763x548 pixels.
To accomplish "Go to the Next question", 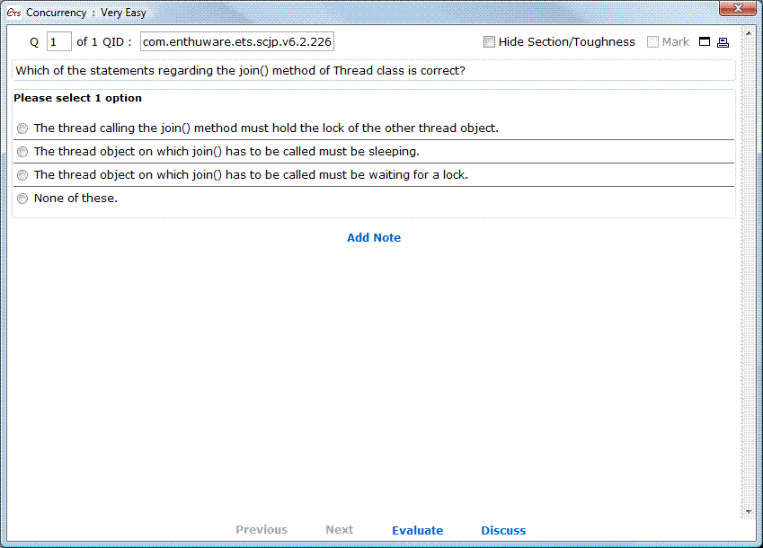I will point(339,530).
